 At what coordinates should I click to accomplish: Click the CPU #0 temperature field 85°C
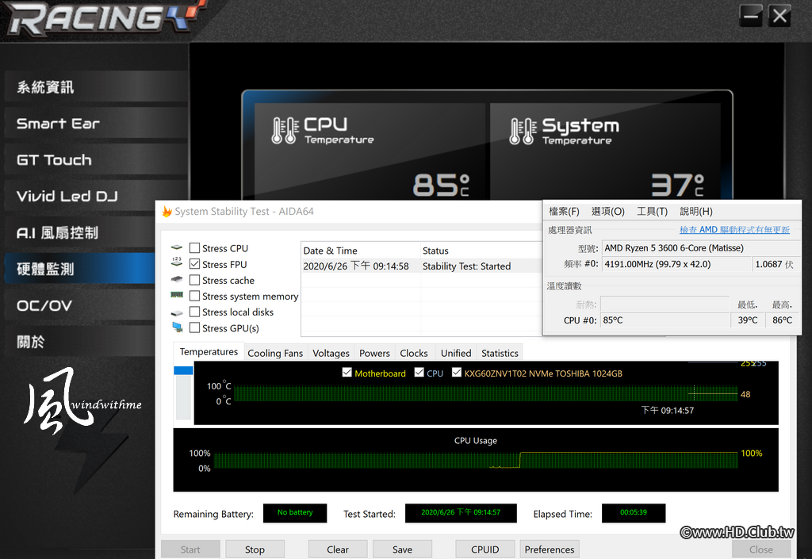coord(665,320)
